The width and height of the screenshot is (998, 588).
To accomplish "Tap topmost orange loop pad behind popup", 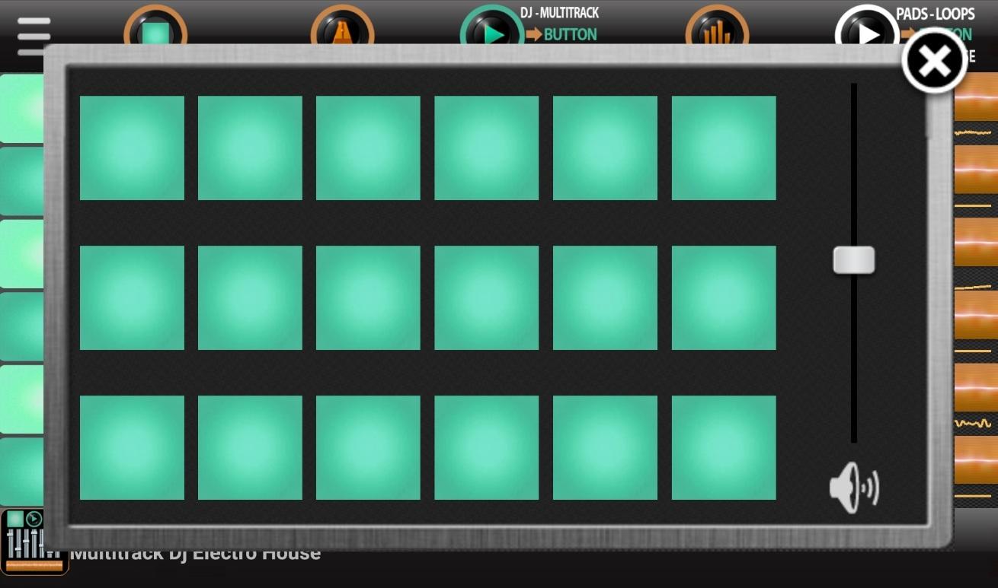I will point(976,97).
